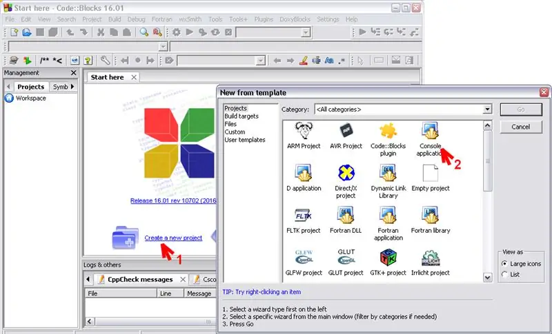Click the template list scroll up arrow
Viewport: 552px width, 334px height.
pos(487,125)
